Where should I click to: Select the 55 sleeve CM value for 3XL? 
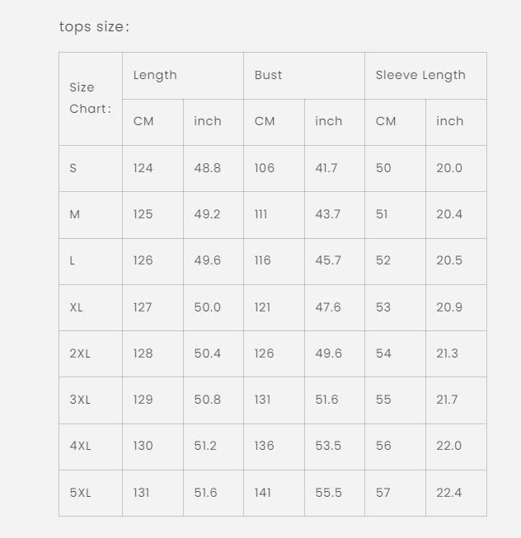pyautogui.click(x=383, y=400)
